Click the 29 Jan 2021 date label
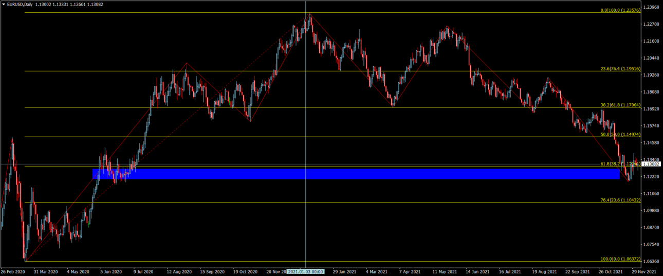The image size is (663, 276). click(x=345, y=271)
